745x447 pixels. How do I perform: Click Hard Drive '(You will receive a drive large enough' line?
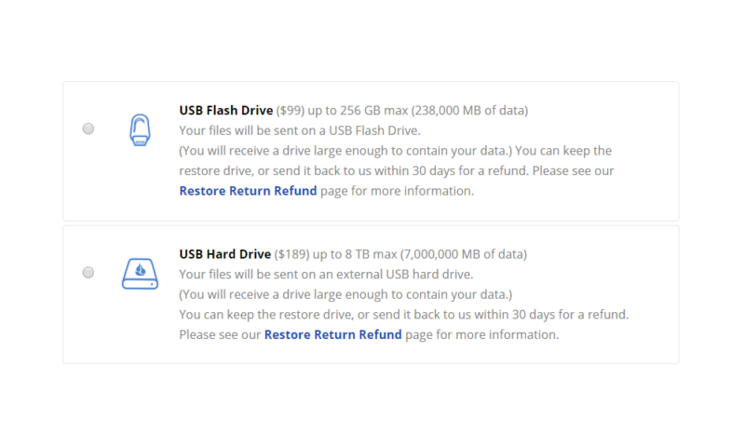click(345, 294)
